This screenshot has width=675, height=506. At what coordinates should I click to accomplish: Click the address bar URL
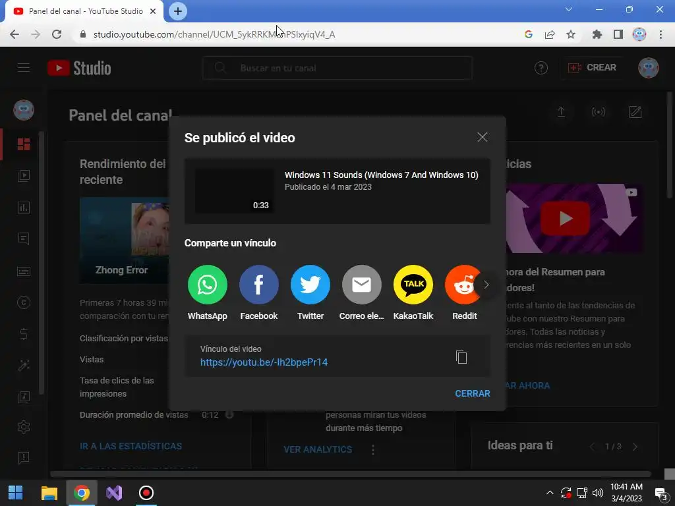[214, 34]
